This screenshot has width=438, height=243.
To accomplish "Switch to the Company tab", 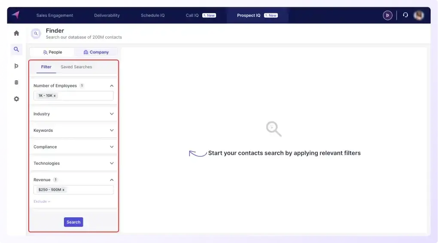I will coord(96,52).
